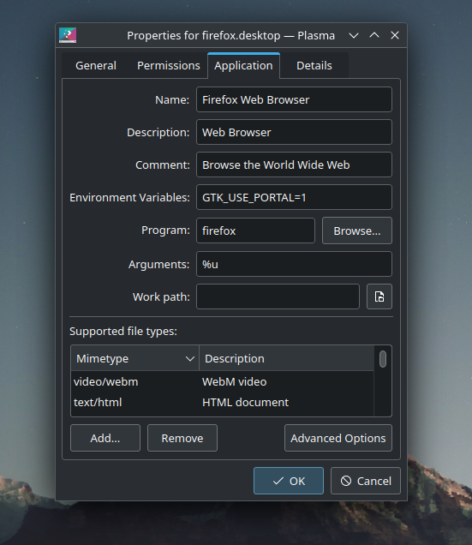Screen dimensions: 472x545
Task: Select the video/webm mimetype row
Action: [223, 381]
